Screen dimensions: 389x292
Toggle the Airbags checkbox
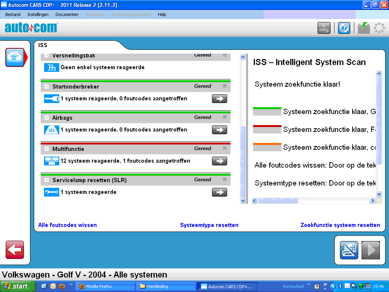47,117
